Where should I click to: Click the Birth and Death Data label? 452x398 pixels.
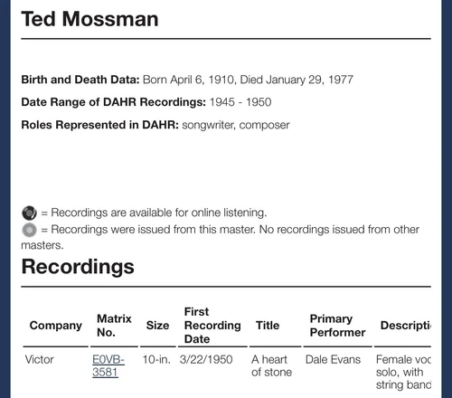point(80,80)
